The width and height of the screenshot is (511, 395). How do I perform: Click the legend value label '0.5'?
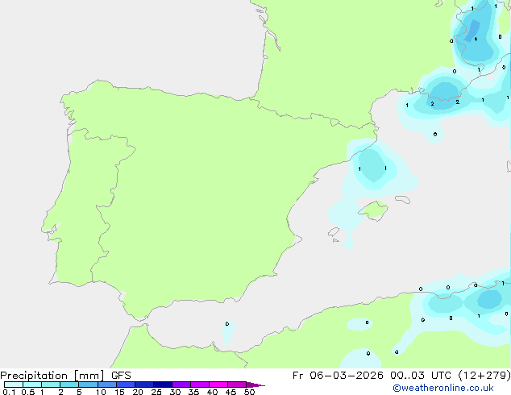[x=28, y=392]
